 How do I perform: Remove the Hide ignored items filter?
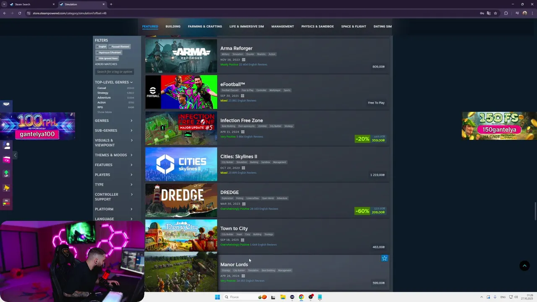[107, 58]
